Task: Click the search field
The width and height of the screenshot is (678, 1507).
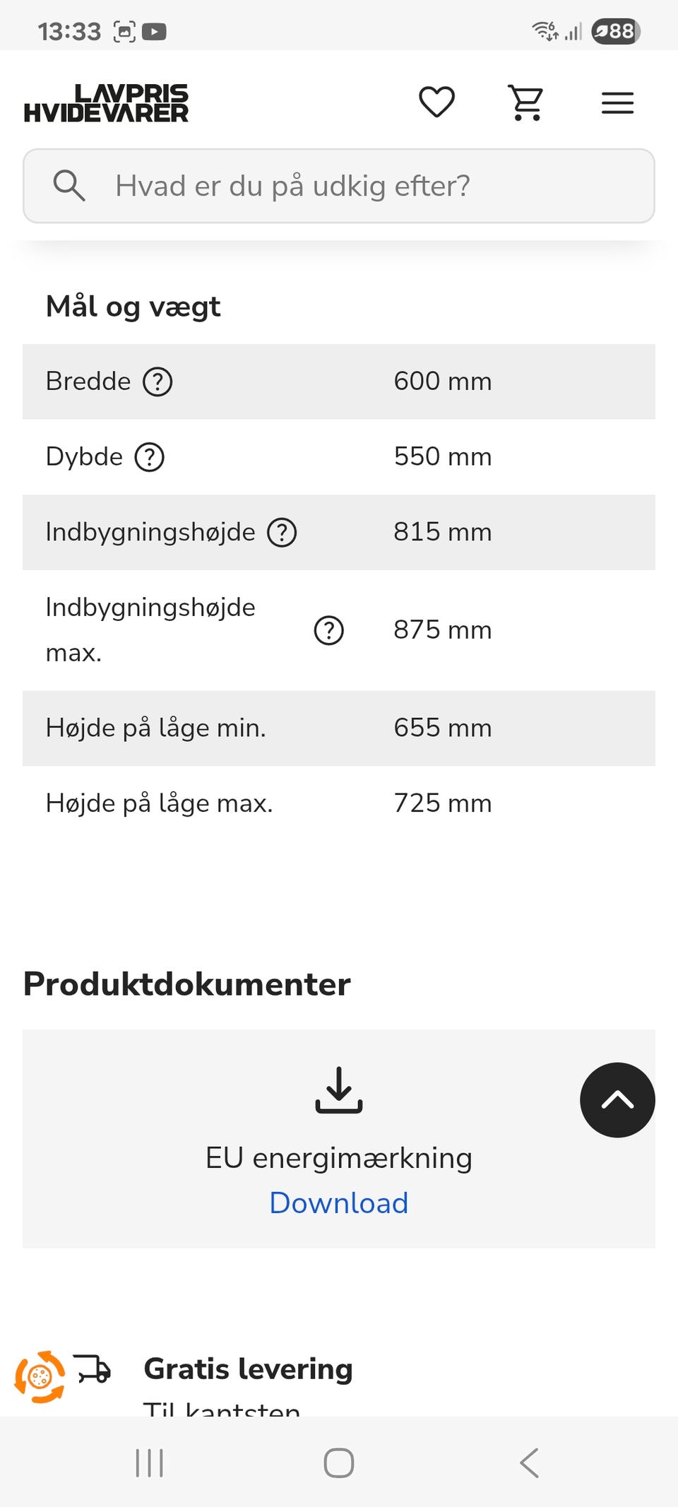Action: point(339,186)
